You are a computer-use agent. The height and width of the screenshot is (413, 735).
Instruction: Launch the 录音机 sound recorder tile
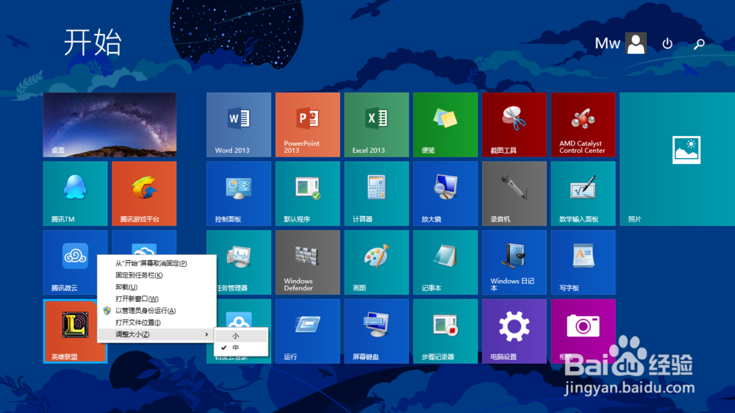[x=514, y=193]
